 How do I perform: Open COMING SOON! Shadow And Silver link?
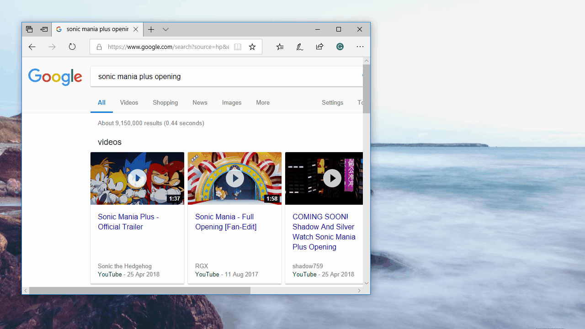(324, 232)
